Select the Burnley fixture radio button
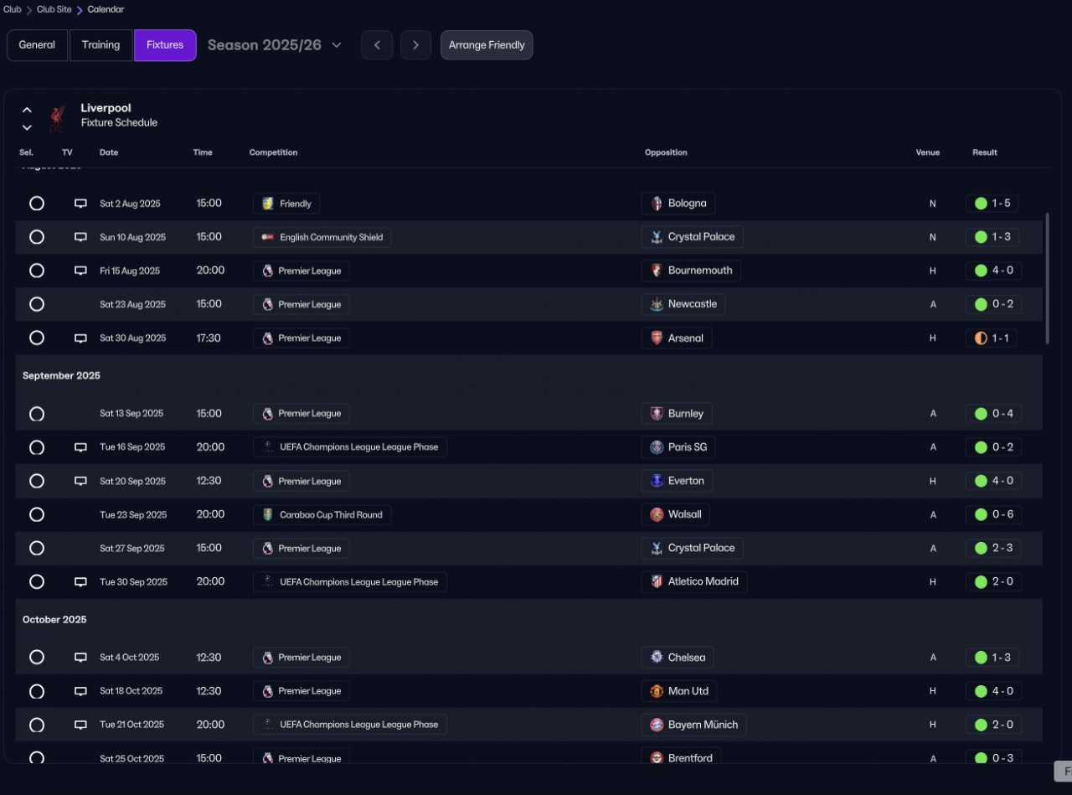The width and height of the screenshot is (1072, 795). click(x=37, y=414)
